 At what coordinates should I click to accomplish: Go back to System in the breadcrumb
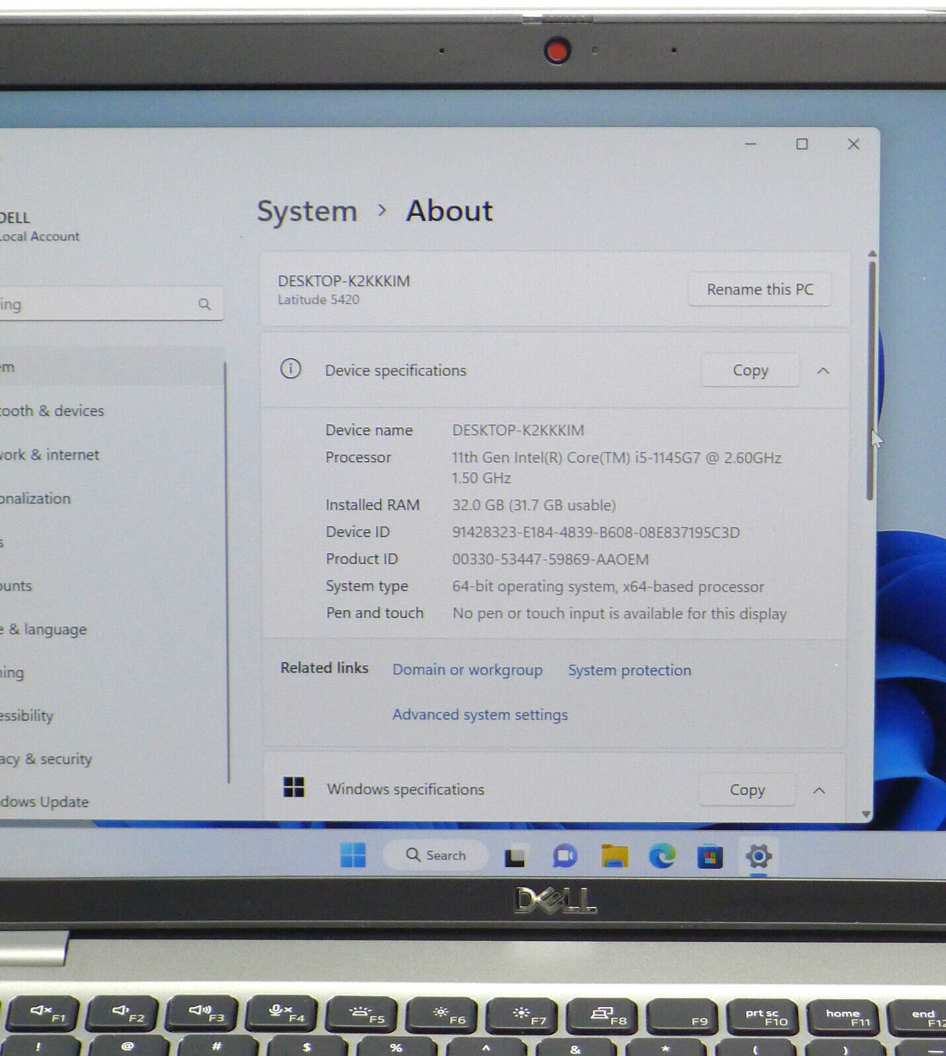tap(307, 211)
